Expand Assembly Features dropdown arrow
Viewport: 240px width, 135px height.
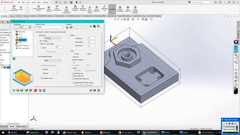tap(75, 13)
